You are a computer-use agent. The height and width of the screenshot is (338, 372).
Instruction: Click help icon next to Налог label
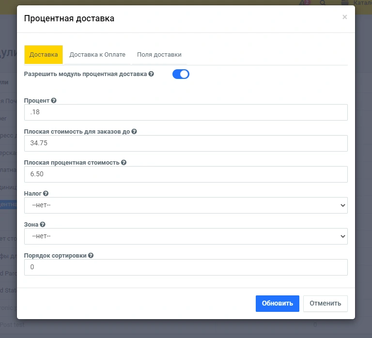[x=46, y=194]
